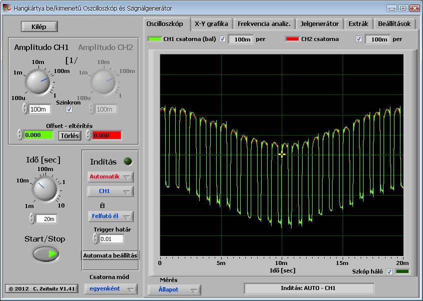Click the CH1 amplitude stepper arrows

coord(25,109)
